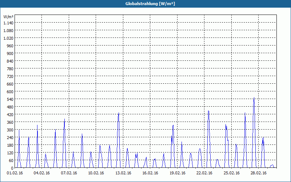Click the 960 y-axis value
The image size is (291, 182).
[10, 46]
